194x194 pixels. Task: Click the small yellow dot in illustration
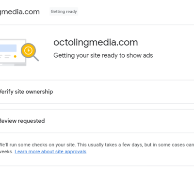(15, 56)
